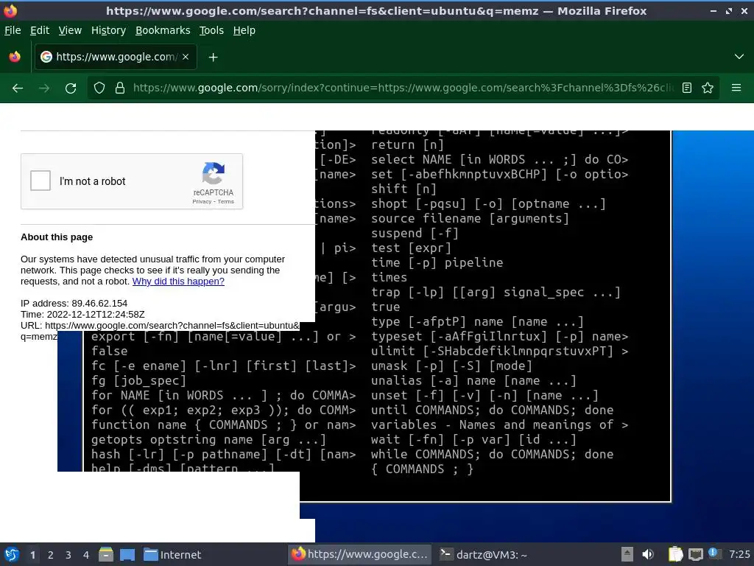The height and width of the screenshot is (566, 754).
Task: Launch file manager from taskbar quicklaunch
Action: click(106, 554)
